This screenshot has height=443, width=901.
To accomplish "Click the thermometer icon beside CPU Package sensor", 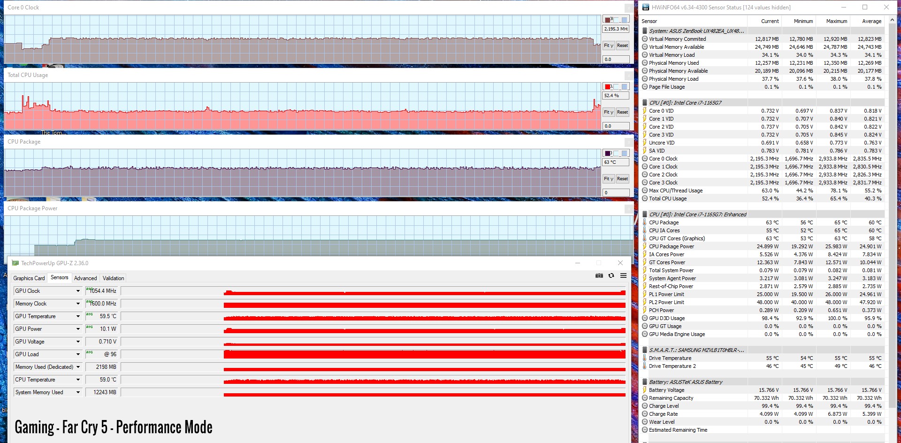I will coord(645,222).
